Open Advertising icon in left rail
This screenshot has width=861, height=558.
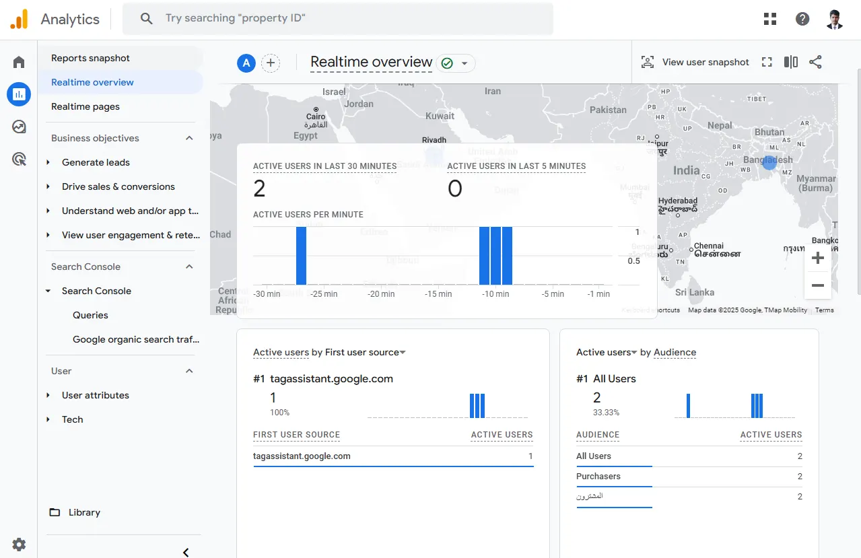coord(19,159)
